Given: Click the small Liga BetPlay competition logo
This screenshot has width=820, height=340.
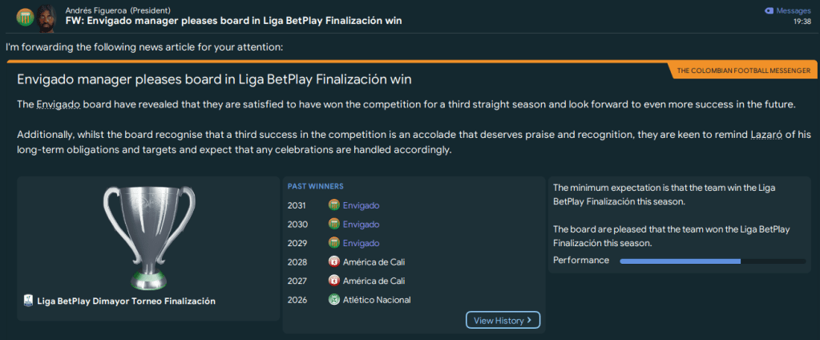Looking at the screenshot, I should click(29, 302).
